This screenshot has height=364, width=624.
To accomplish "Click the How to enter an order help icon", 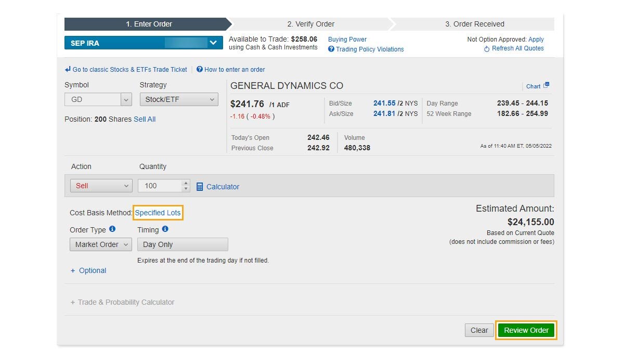I will (x=200, y=69).
